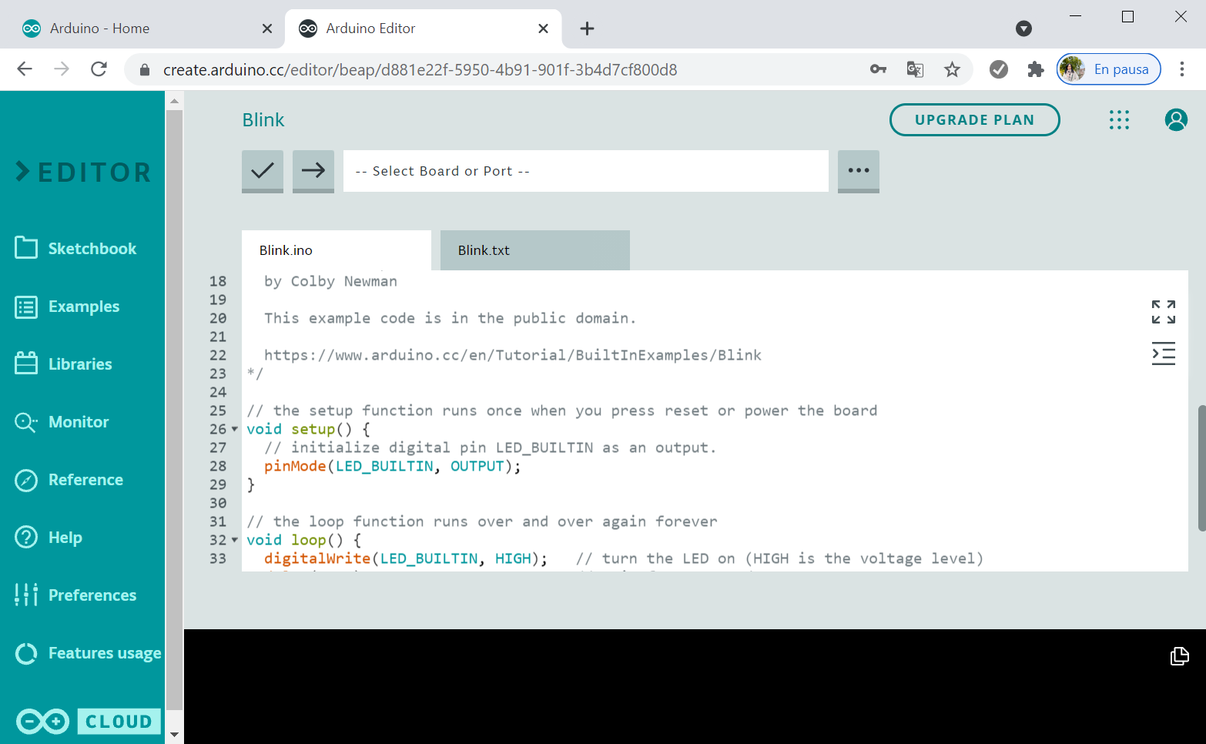Click the UPGRADE PLAN button
This screenshot has width=1206, height=744.
pos(974,119)
